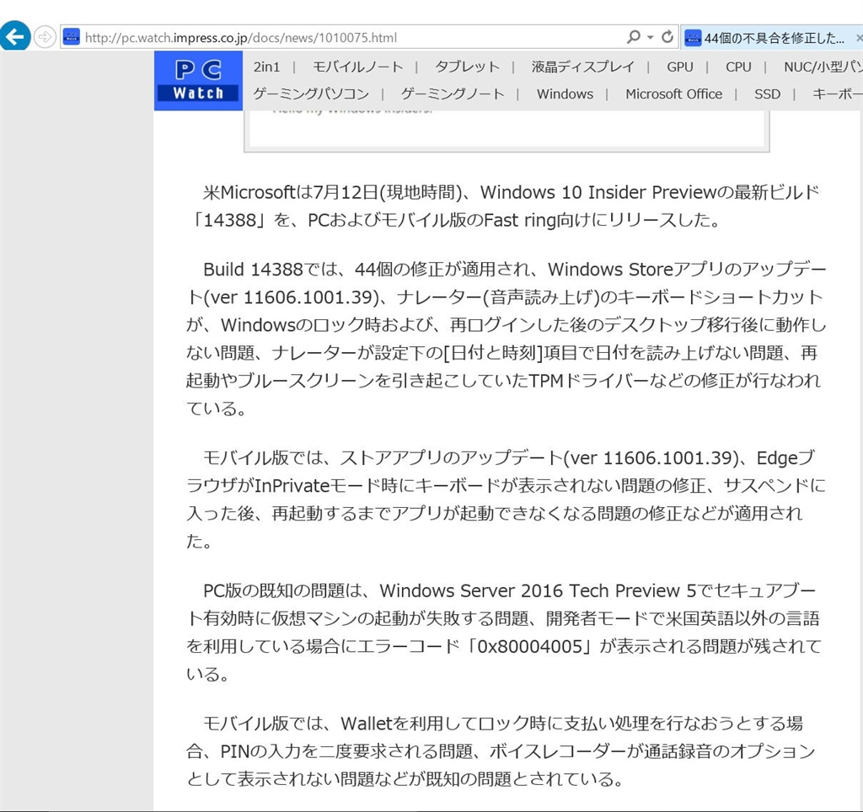Click the text Windows Server 2016 Tech Preview 5
The image size is (863, 812).
coord(539,590)
